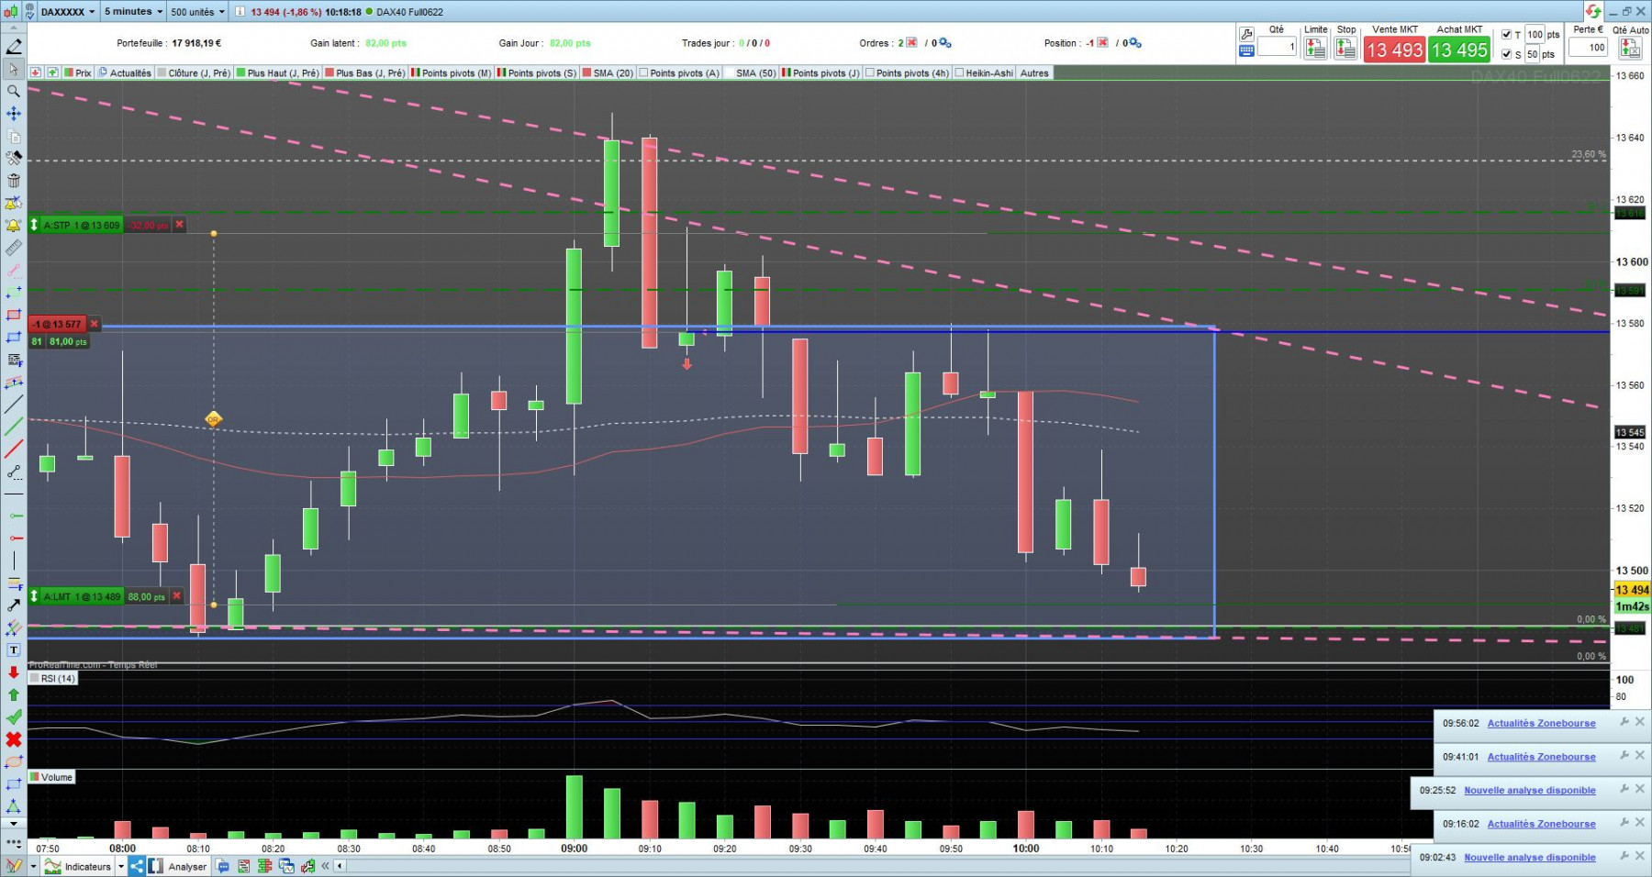Select the magnifier zoom tool

14,91
